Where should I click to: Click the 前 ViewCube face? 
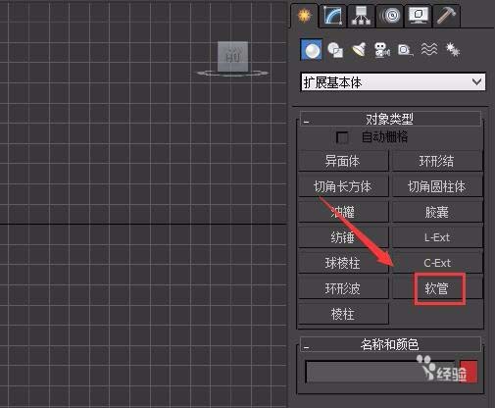(x=233, y=56)
